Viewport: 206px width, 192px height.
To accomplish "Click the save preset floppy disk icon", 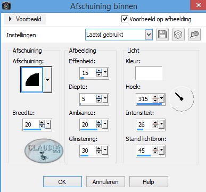I will point(162,35).
